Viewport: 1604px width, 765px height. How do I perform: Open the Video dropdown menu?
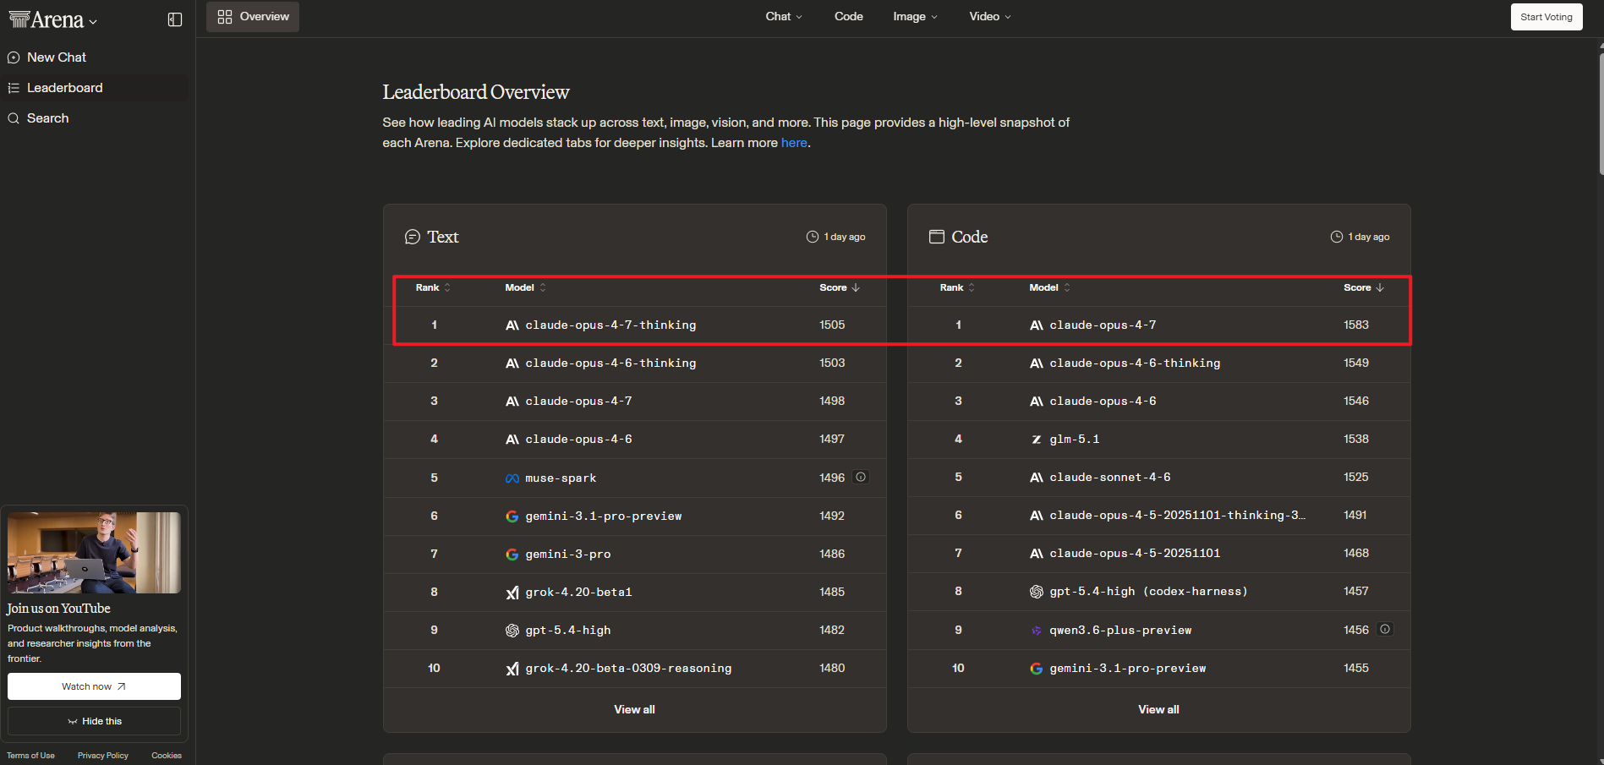[x=990, y=17]
